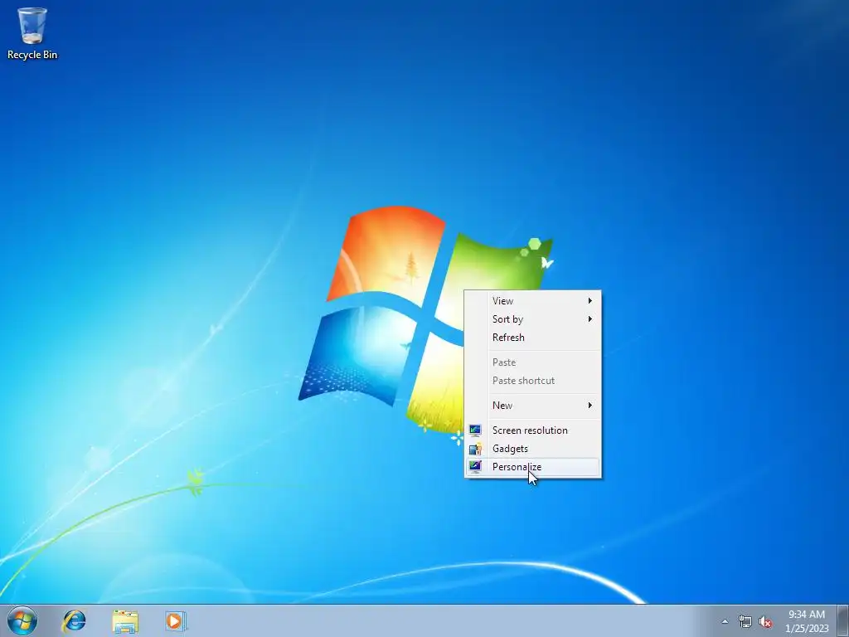Launch Windows Media Player from the taskbar
The width and height of the screenshot is (849, 637).
(x=176, y=620)
